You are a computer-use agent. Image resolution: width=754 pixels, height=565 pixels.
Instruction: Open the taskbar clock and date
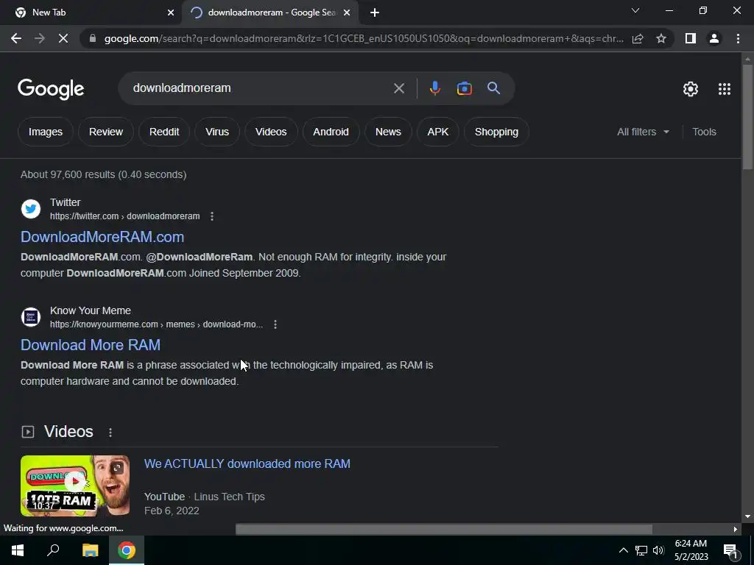pos(691,550)
